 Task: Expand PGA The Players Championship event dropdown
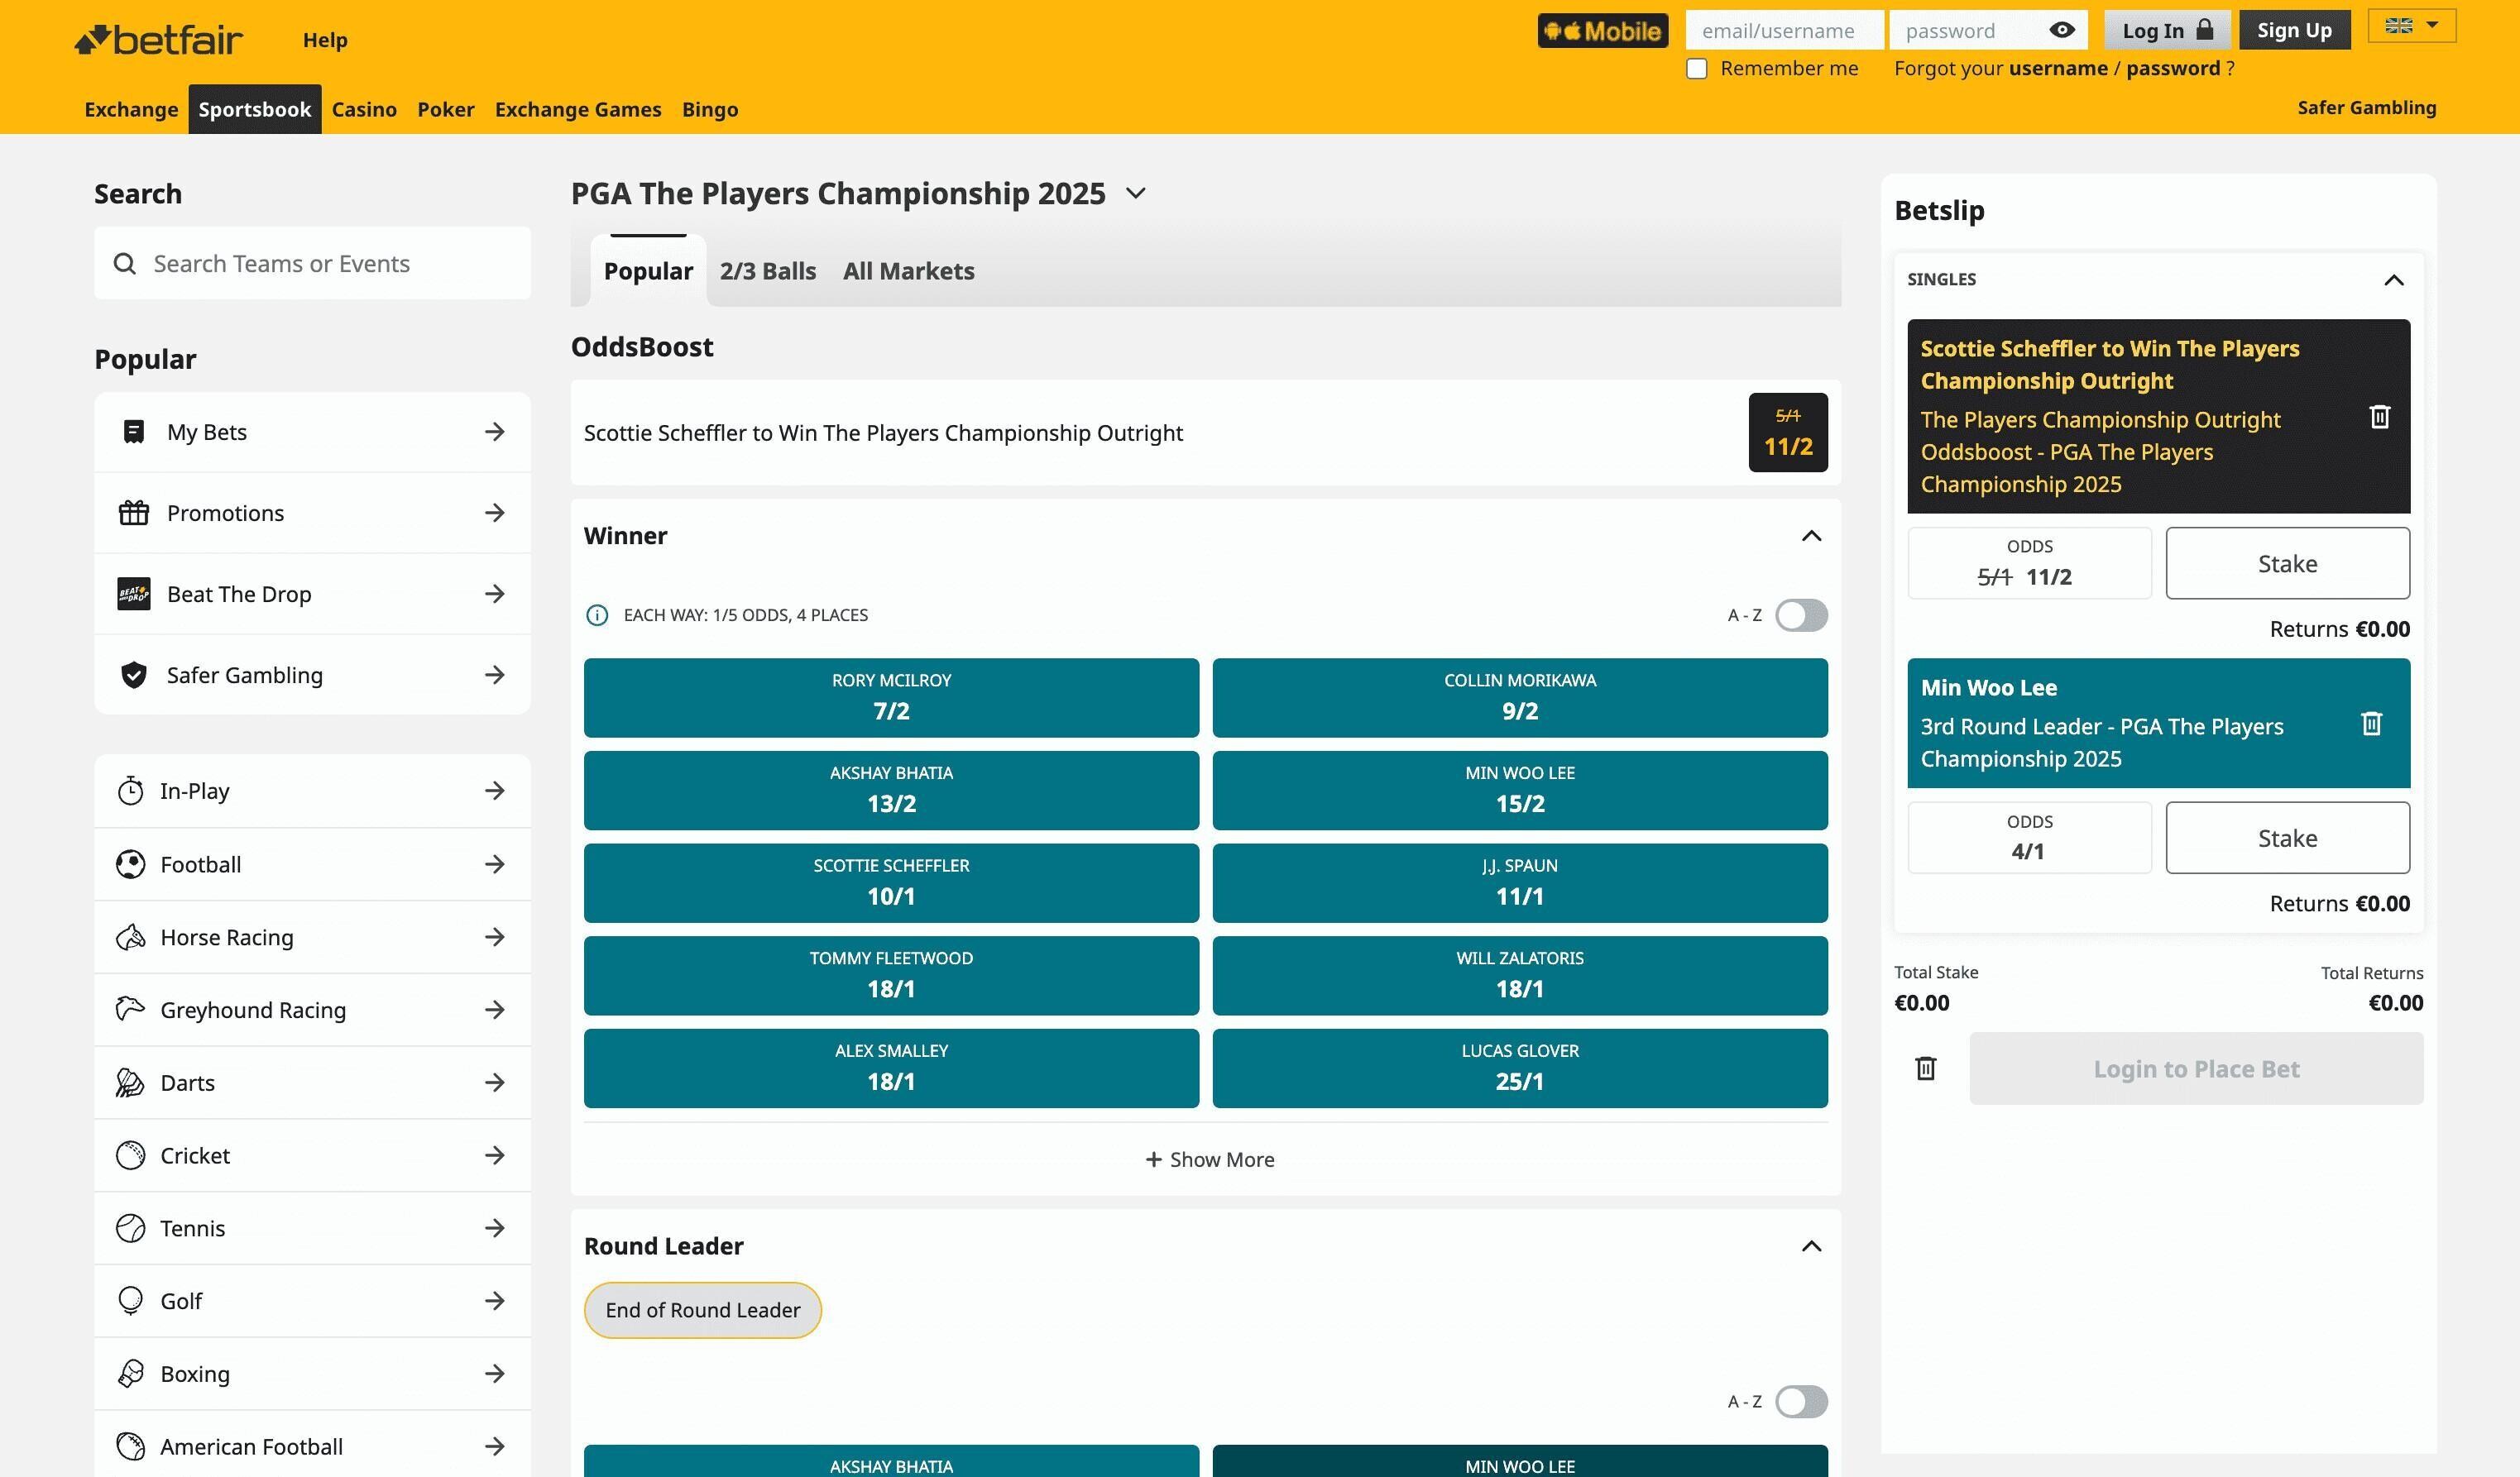point(1135,193)
